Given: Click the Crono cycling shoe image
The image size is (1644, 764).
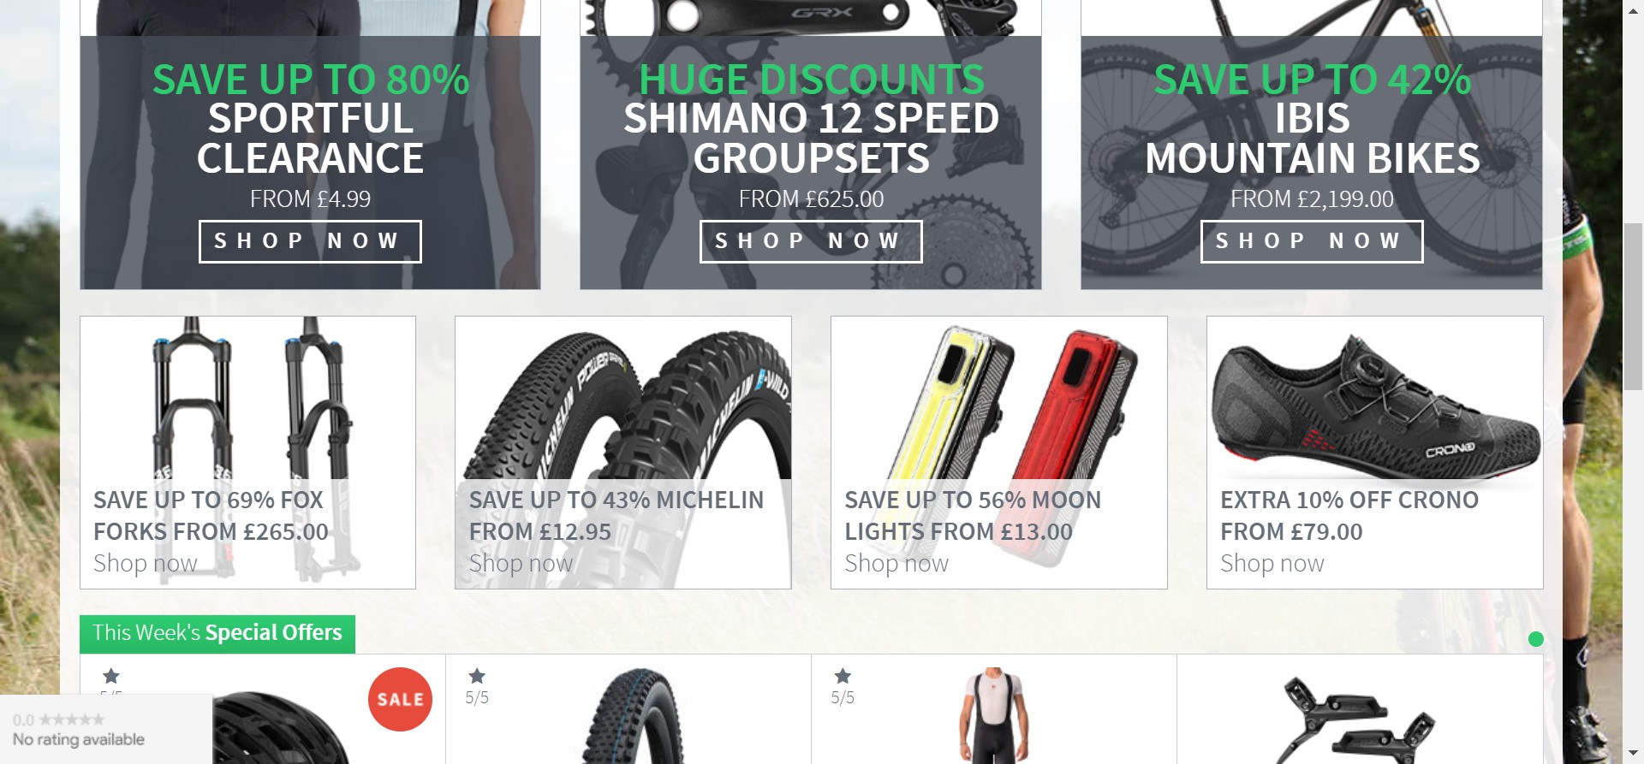Looking at the screenshot, I should tap(1375, 402).
